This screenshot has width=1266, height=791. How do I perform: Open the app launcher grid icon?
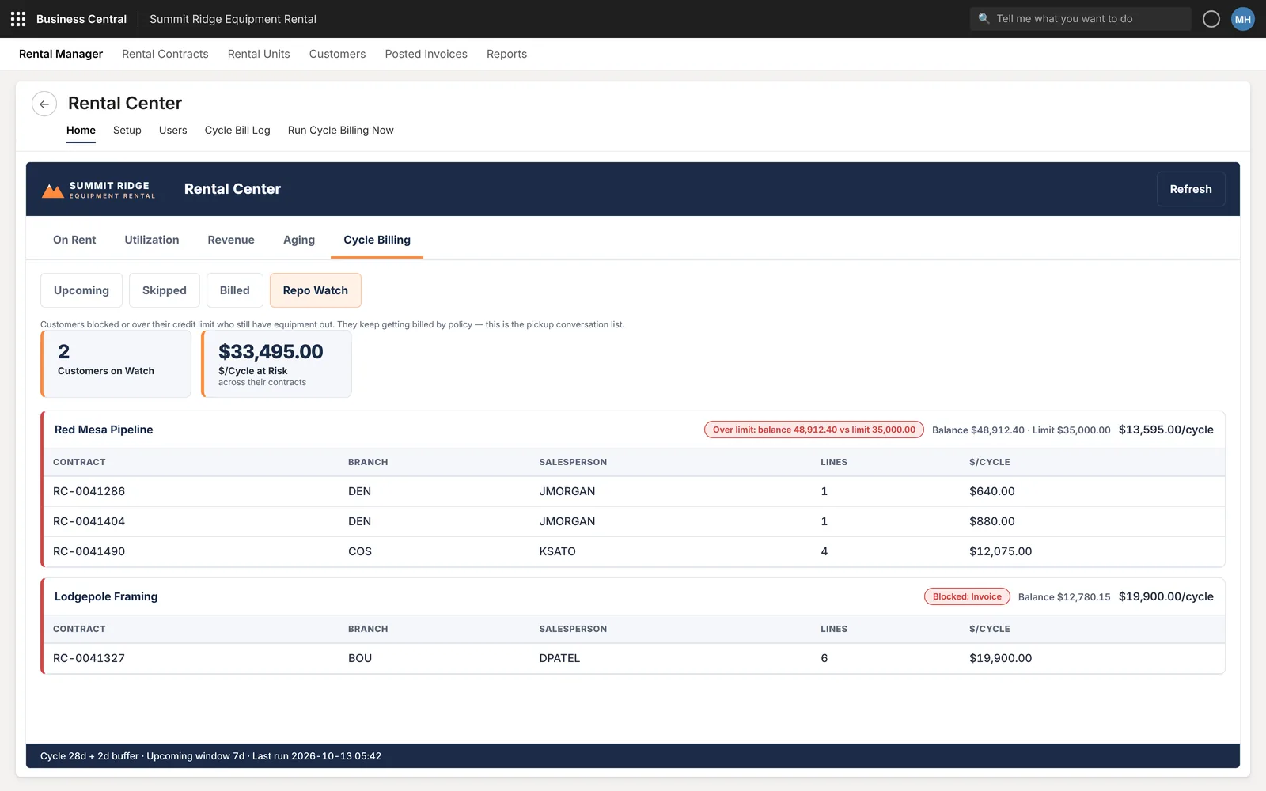tap(18, 19)
